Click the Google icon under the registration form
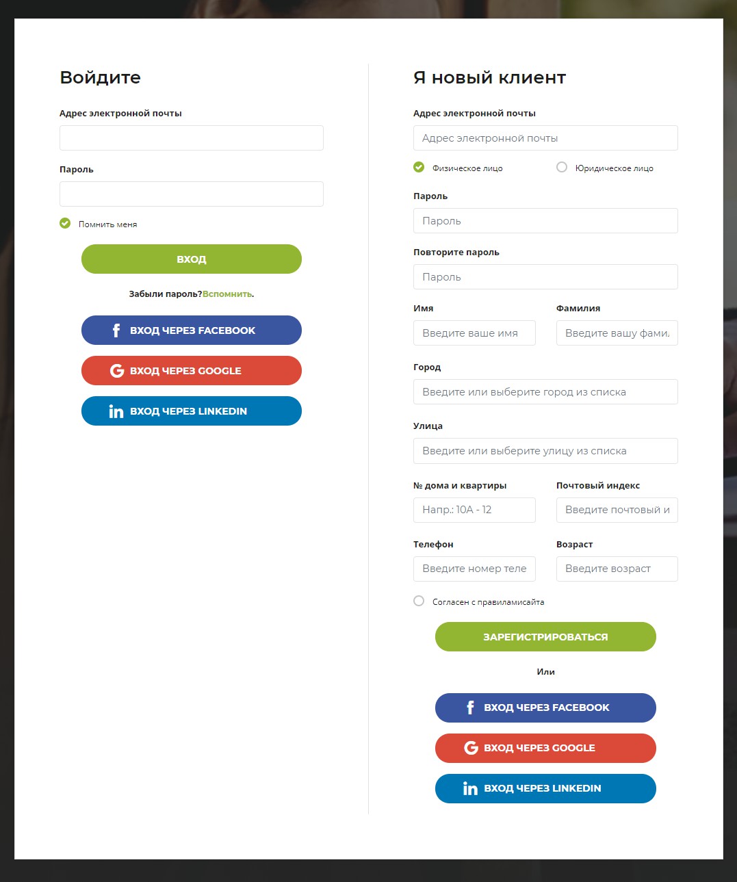 pos(471,748)
